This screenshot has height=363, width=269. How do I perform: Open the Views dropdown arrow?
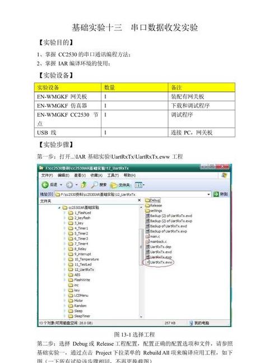(143, 185)
